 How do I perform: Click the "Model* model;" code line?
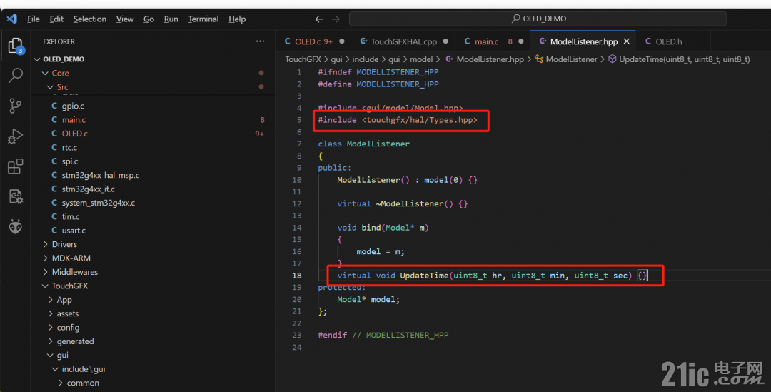[x=368, y=299]
